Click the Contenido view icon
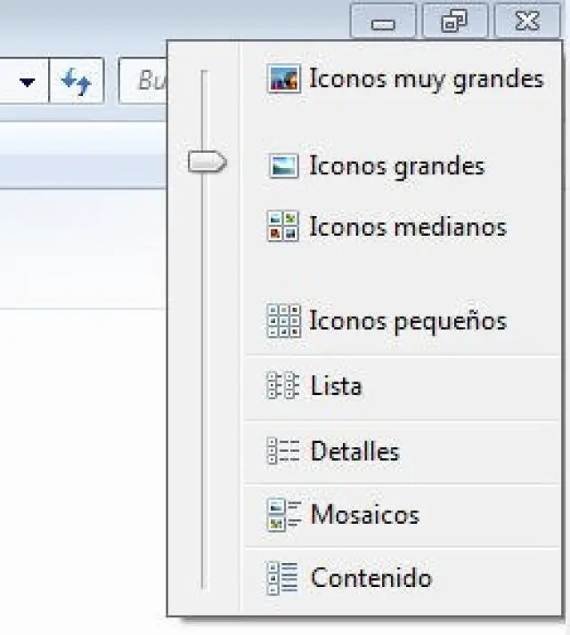 [x=283, y=578]
